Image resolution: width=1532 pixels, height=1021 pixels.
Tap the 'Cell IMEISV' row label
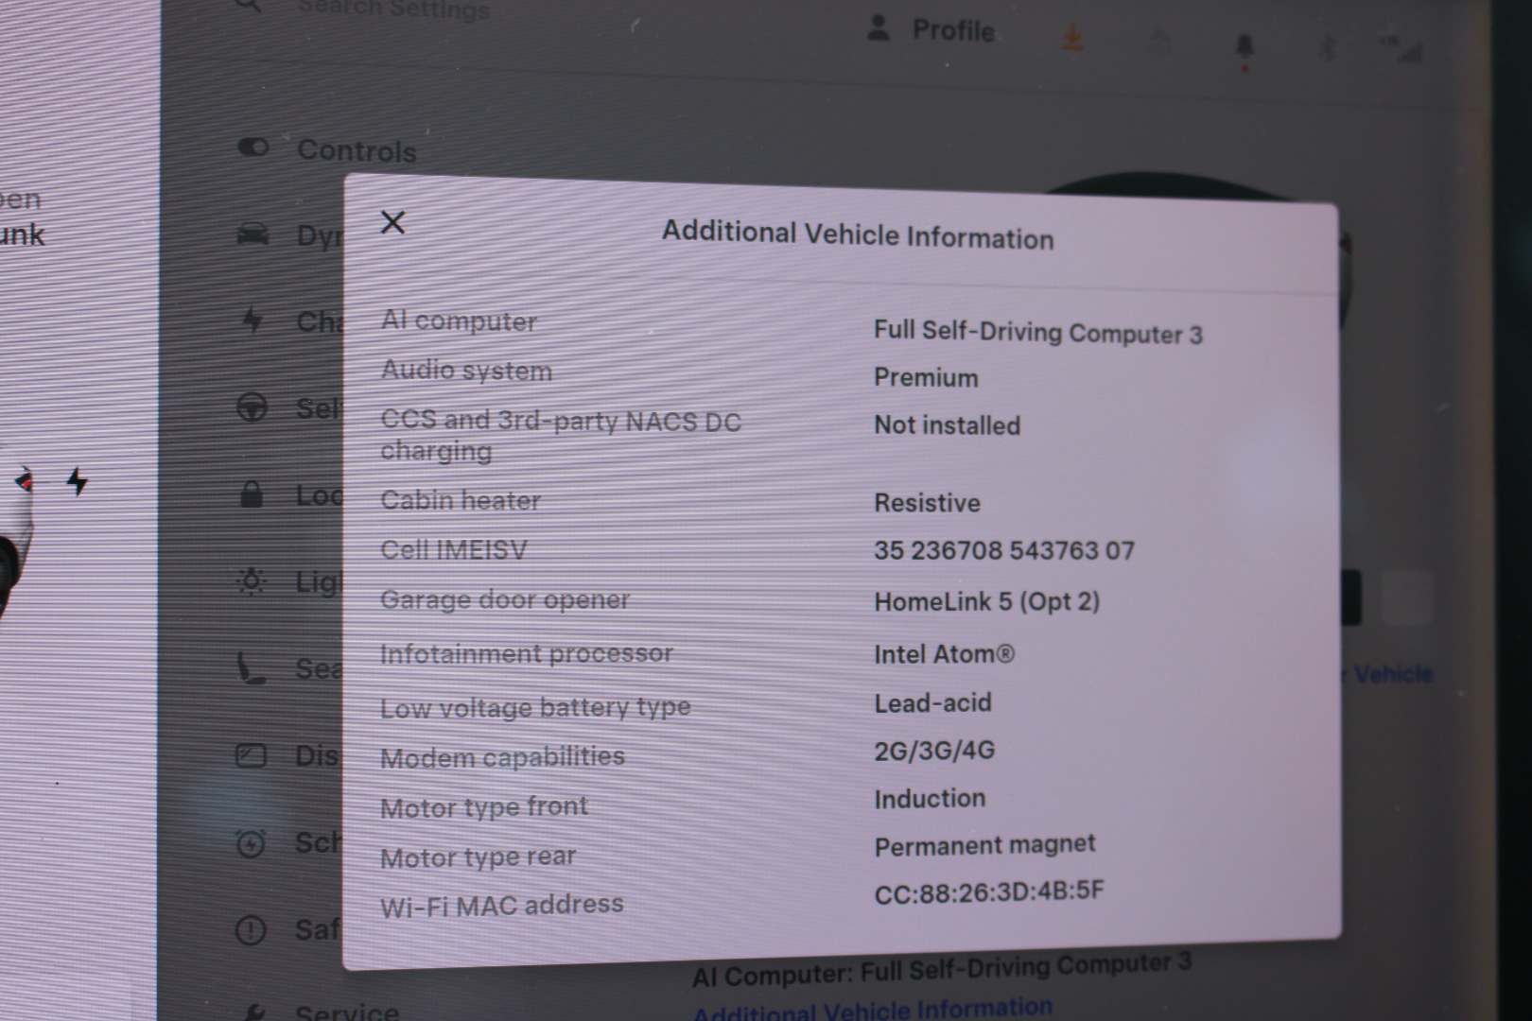[x=454, y=550]
